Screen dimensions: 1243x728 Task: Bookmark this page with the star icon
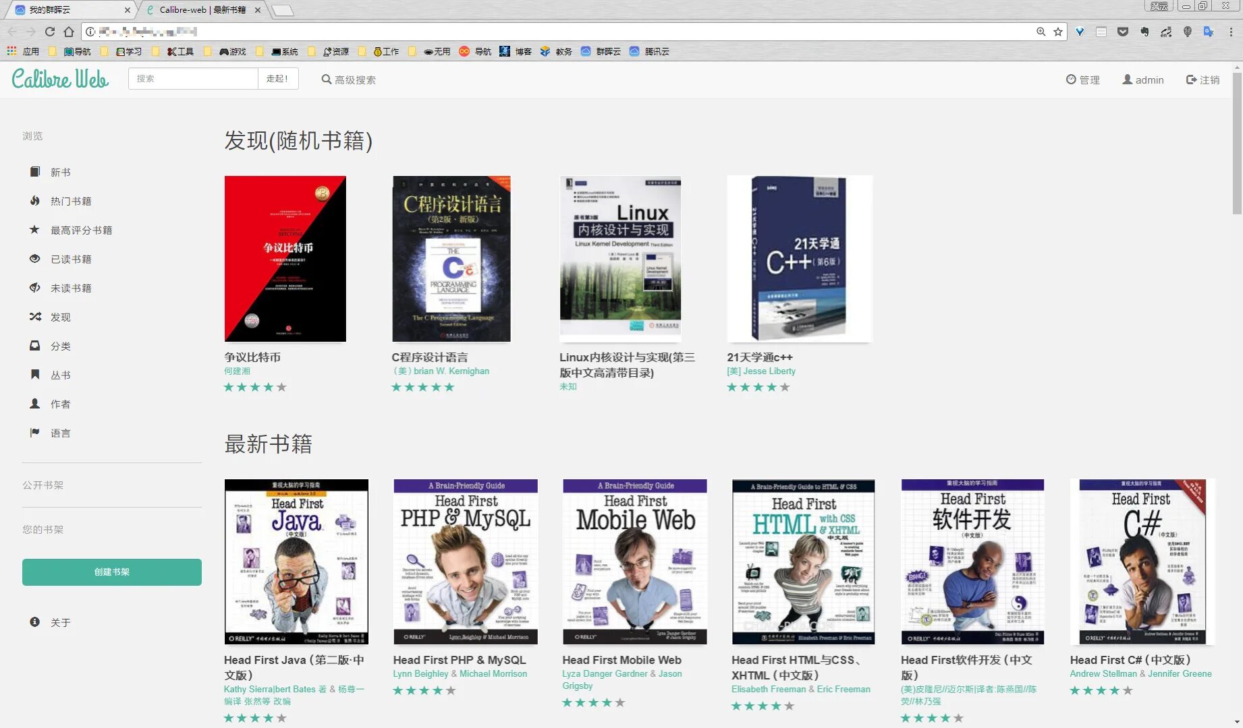1058,32
